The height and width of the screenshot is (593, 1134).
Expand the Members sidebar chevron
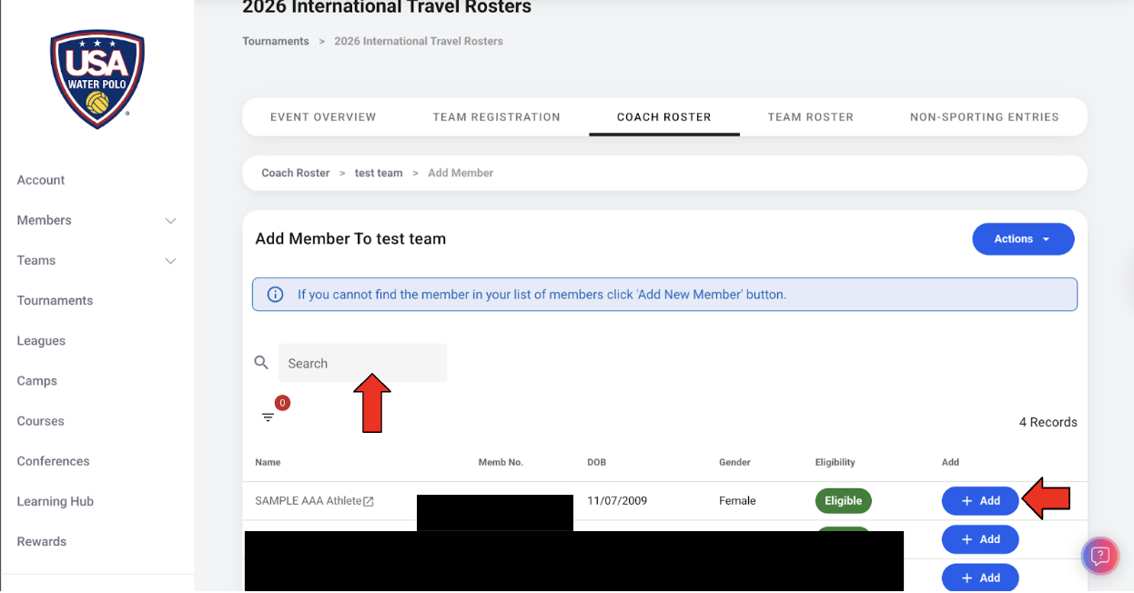coord(170,220)
